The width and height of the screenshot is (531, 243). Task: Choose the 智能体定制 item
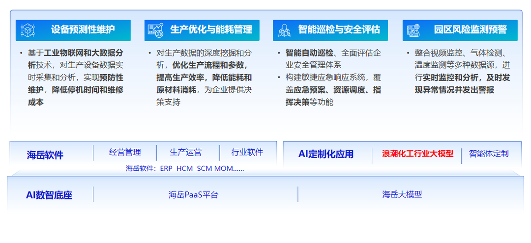pos(488,154)
